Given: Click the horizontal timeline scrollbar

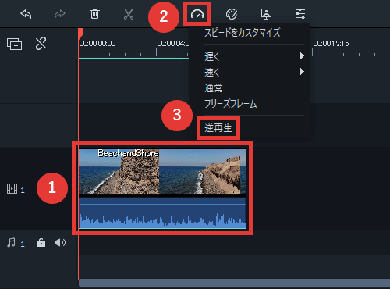Looking at the screenshot, I should point(234,283).
